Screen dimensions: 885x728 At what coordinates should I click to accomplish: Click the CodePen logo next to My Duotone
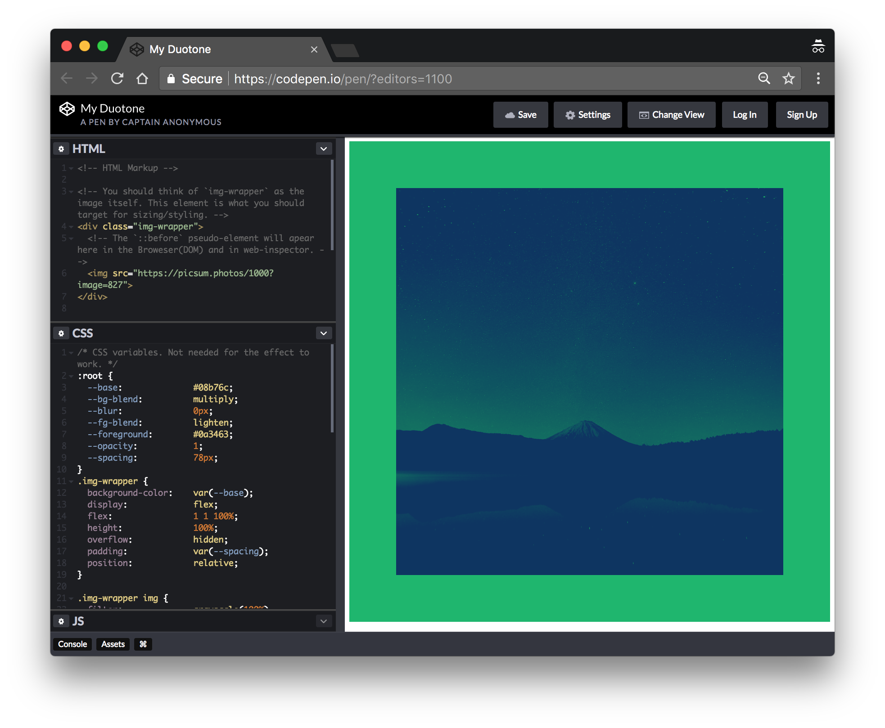[x=67, y=108]
